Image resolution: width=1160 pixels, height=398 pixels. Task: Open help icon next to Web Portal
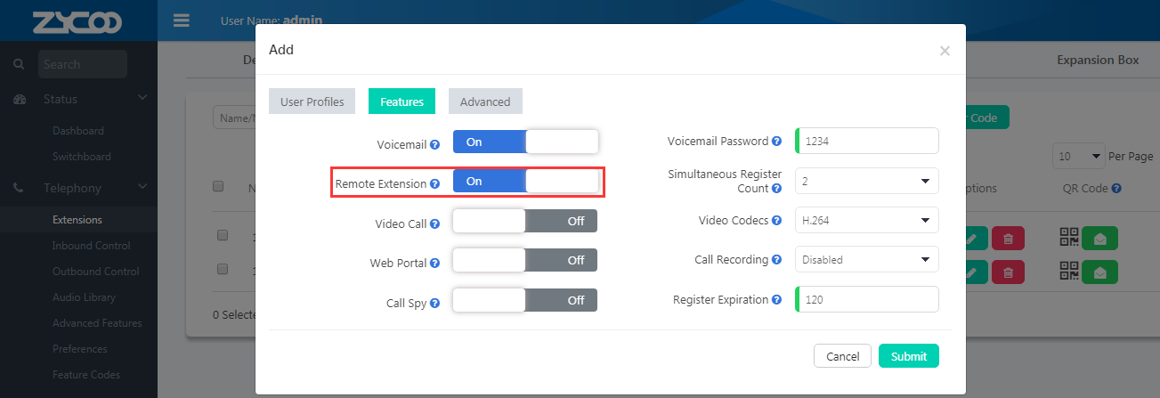pyautogui.click(x=434, y=264)
